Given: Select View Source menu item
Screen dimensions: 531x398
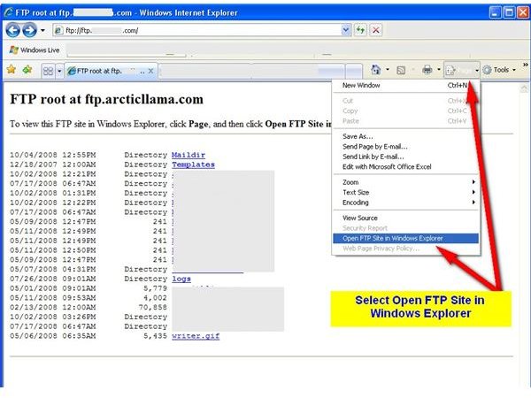Looking at the screenshot, I should [x=405, y=218].
